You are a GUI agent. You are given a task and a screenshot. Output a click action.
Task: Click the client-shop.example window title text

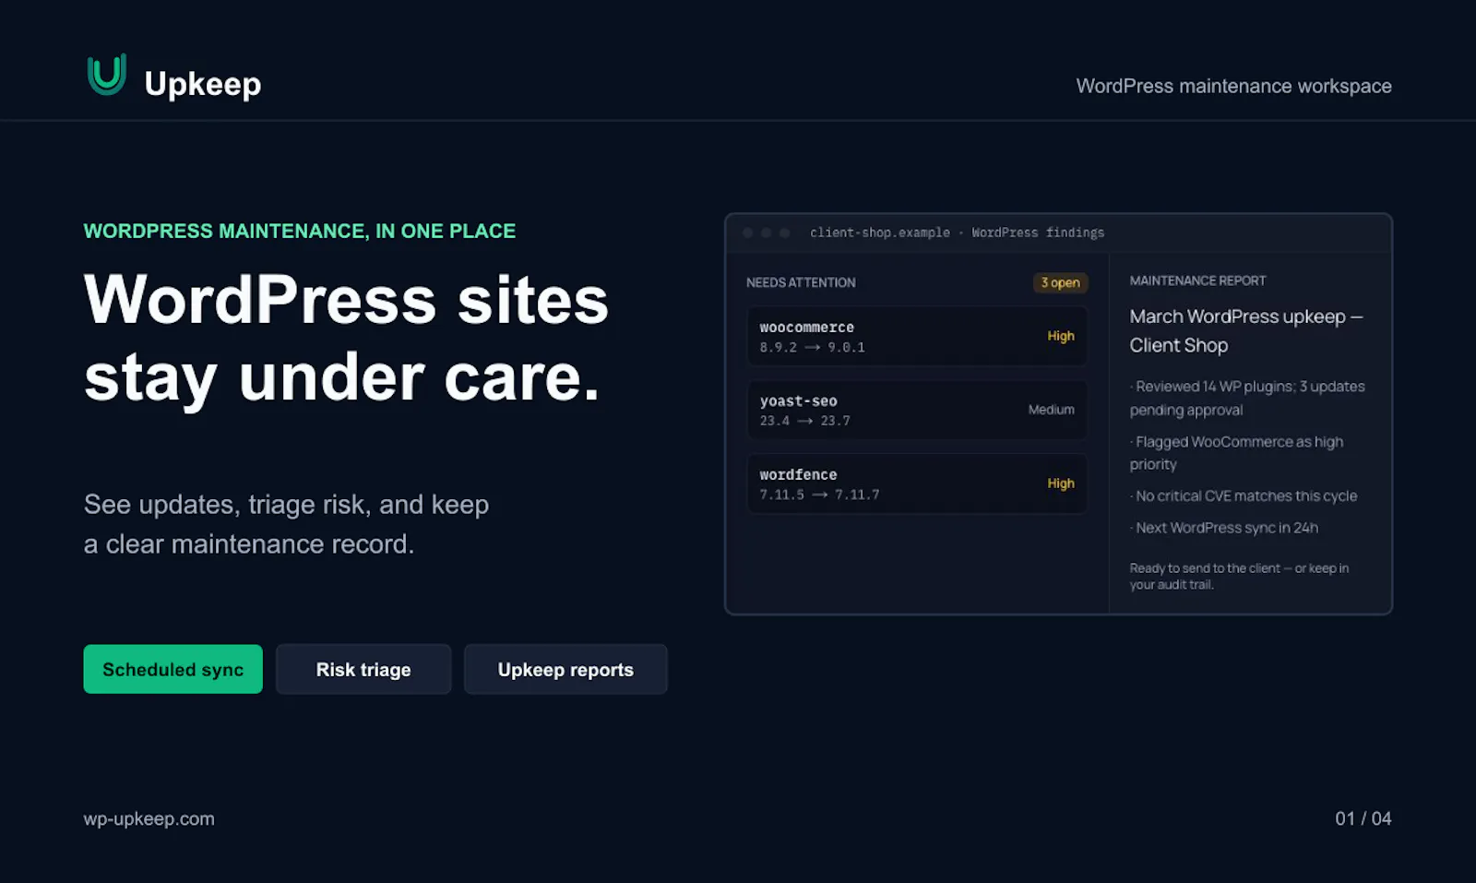(x=957, y=233)
